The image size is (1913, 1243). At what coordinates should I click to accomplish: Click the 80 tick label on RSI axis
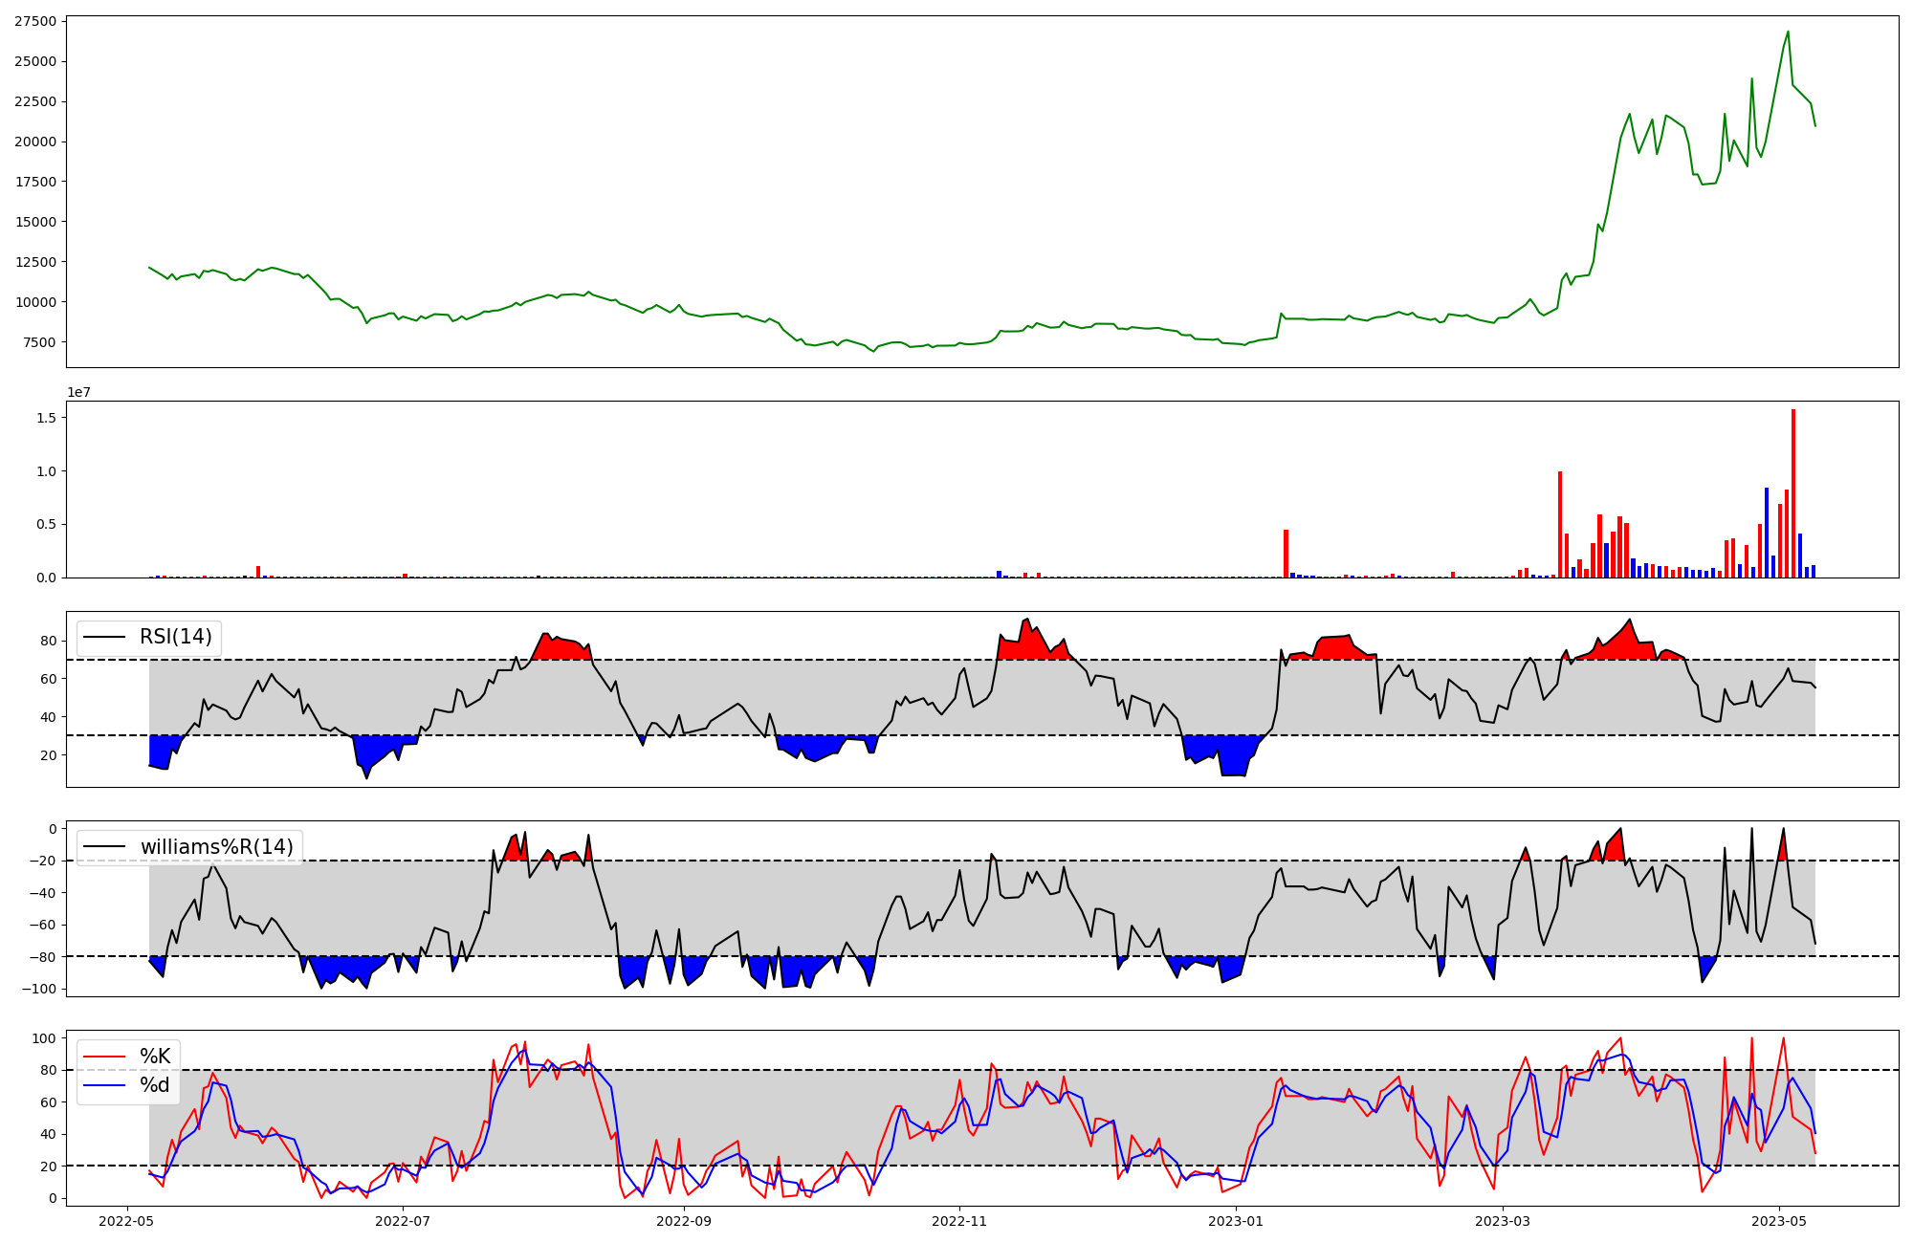(x=49, y=641)
